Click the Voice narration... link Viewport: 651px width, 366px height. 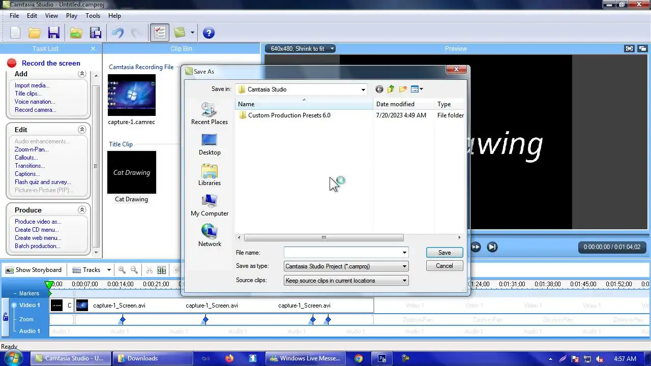[35, 102]
